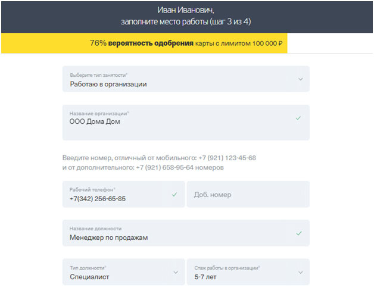This screenshot has width=374, height=294.
Task: Click the 'Специалист' position type value
Action: tap(89, 277)
